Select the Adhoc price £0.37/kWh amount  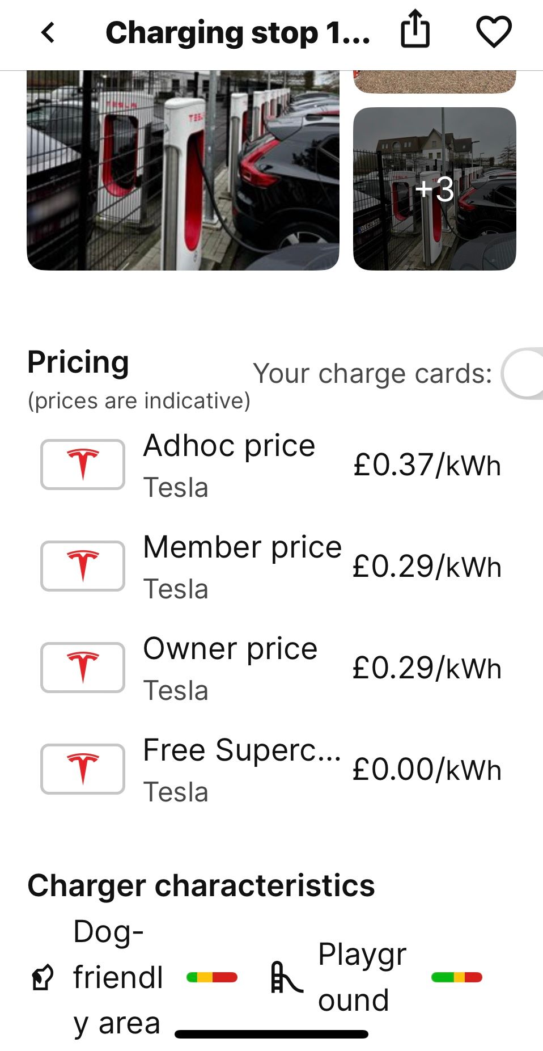427,465
